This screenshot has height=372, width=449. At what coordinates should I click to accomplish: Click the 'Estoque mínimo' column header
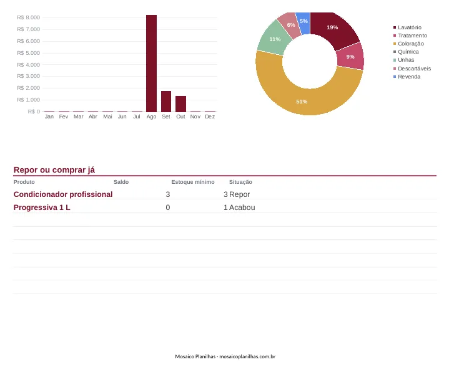click(193, 182)
